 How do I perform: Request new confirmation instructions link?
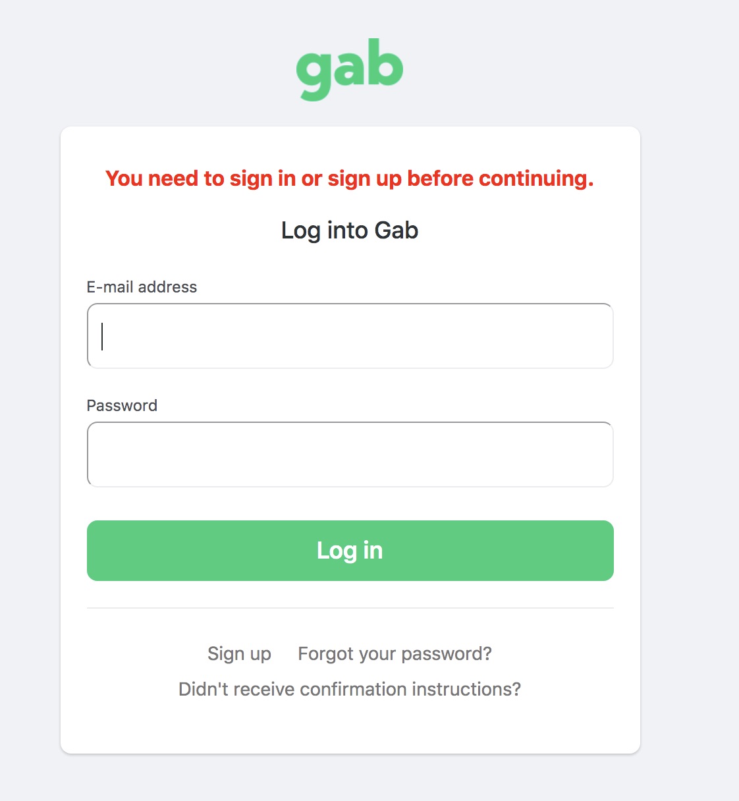350,689
